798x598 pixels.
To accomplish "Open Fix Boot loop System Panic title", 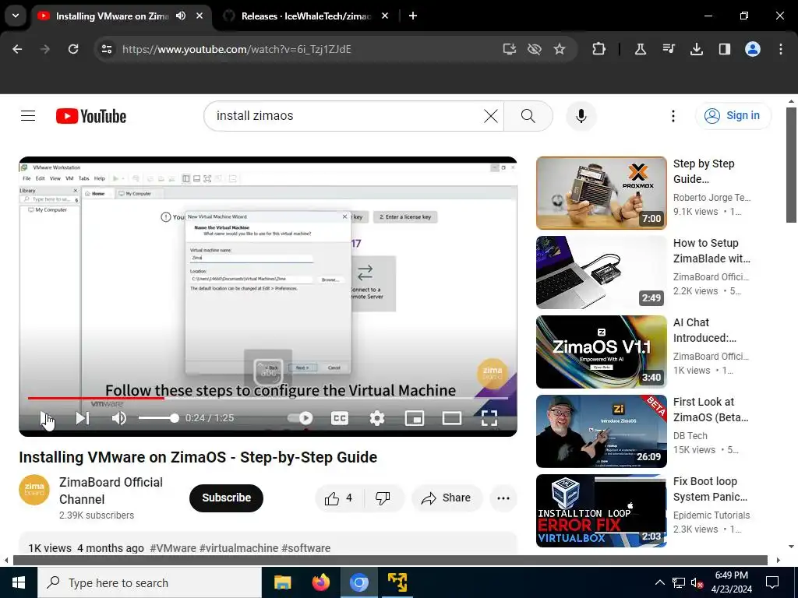I will [x=710, y=489].
